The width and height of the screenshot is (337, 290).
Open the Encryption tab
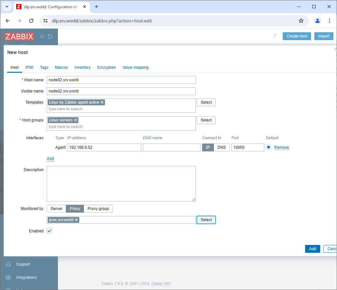[107, 67]
